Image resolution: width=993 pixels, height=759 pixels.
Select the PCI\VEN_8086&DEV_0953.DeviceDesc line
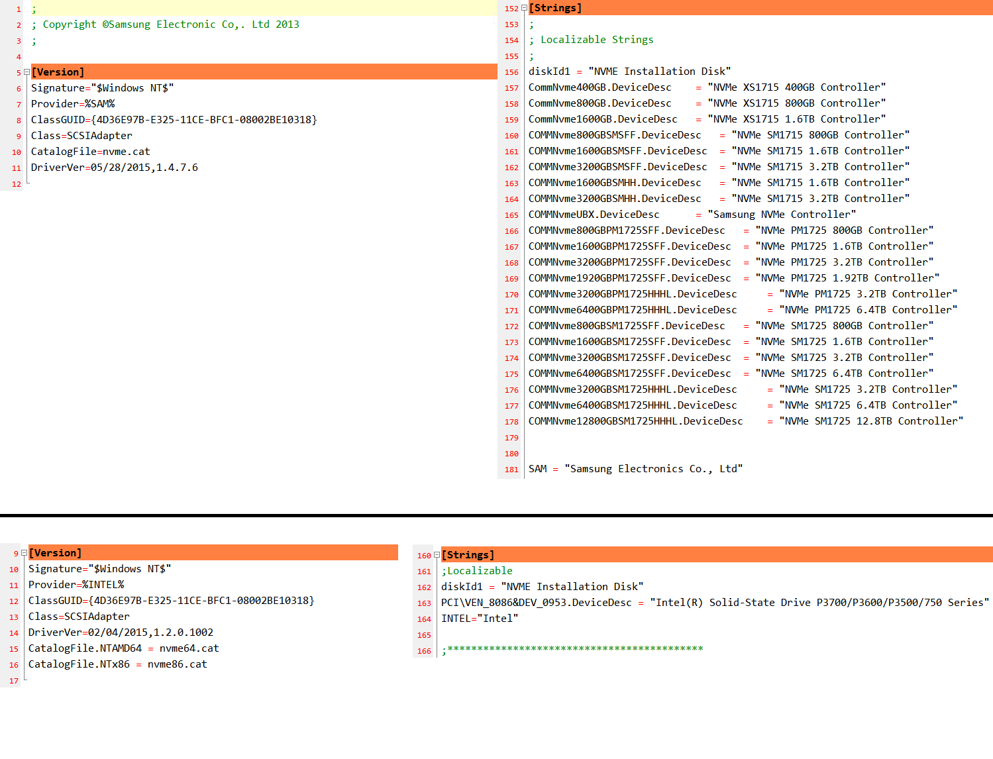pyautogui.click(x=715, y=603)
